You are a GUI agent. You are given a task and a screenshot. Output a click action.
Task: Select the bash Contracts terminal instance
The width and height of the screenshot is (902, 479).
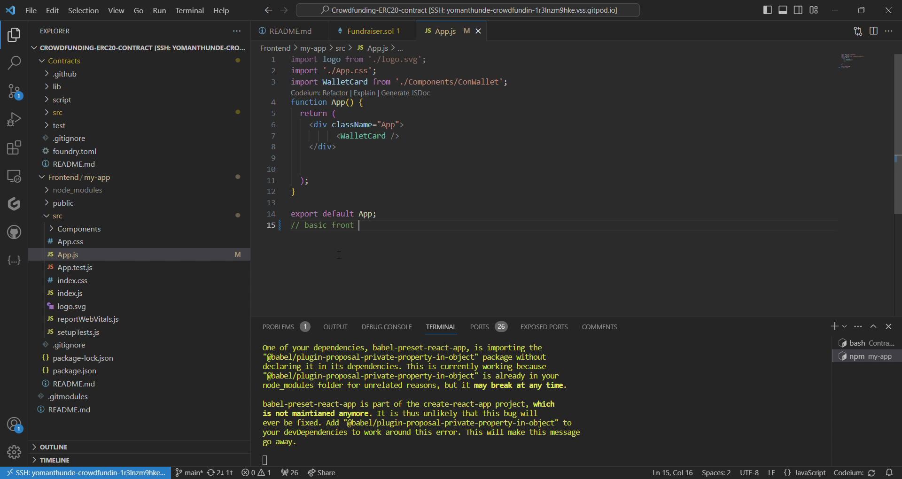(867, 343)
